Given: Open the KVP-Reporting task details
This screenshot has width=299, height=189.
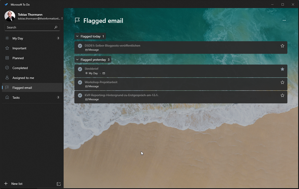Looking at the screenshot, I should (x=181, y=97).
